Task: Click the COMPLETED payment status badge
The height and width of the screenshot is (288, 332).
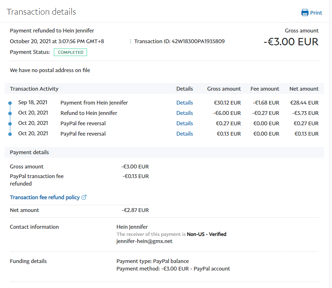Action: click(70, 52)
